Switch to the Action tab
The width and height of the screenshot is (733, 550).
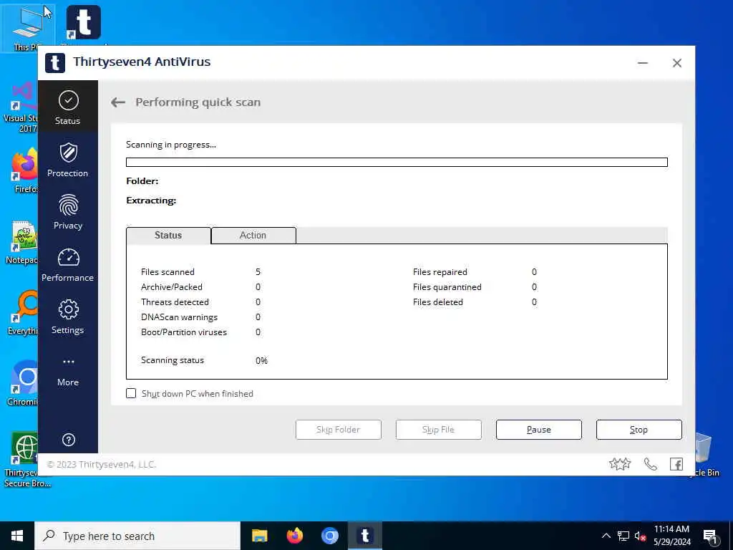tap(253, 235)
